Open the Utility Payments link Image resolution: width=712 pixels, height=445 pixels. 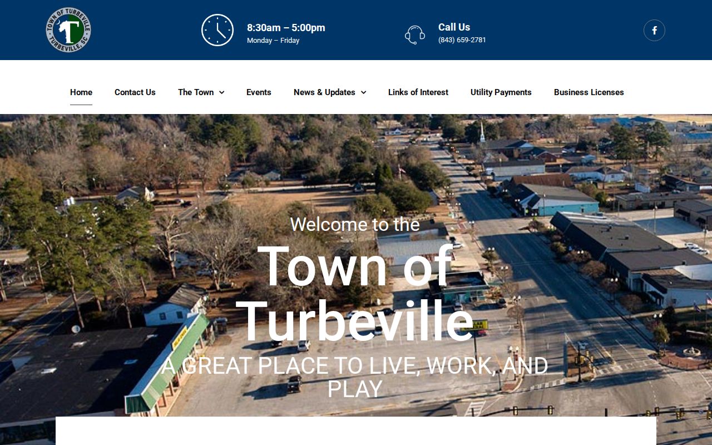501,92
